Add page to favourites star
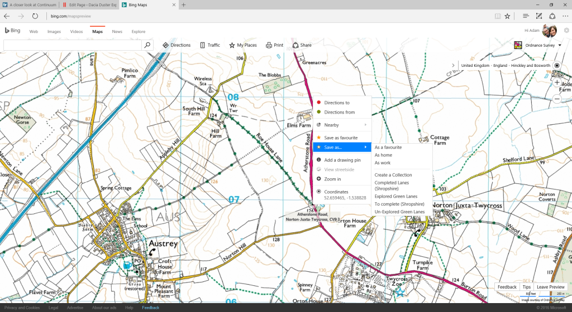Viewport: 572px width, 312px height. tap(507, 16)
